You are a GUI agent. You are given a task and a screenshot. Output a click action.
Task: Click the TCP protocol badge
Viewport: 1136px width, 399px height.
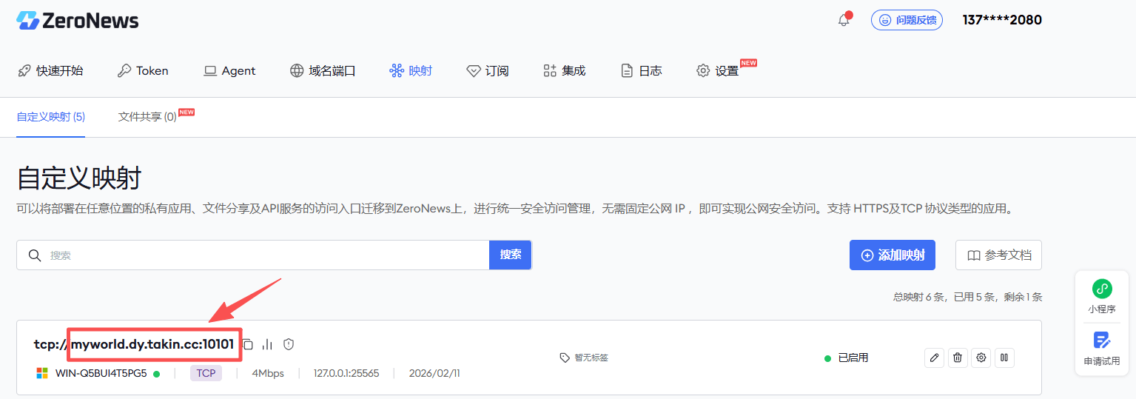(x=206, y=373)
